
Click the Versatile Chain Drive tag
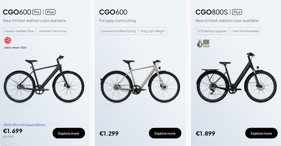[x=52, y=31]
